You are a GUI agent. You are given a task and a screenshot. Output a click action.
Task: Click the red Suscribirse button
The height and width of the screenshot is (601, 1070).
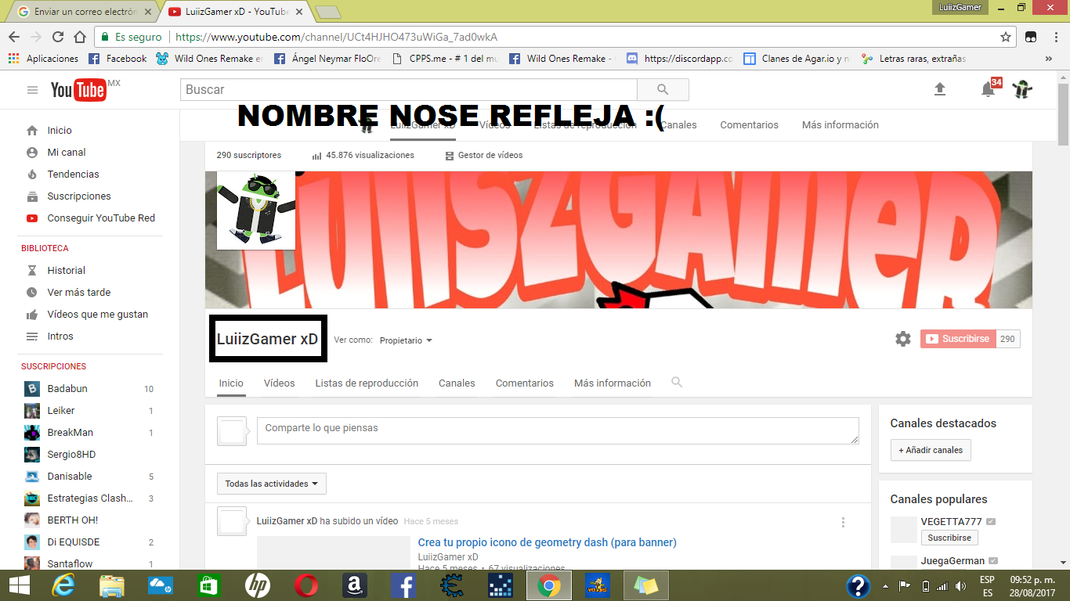957,339
